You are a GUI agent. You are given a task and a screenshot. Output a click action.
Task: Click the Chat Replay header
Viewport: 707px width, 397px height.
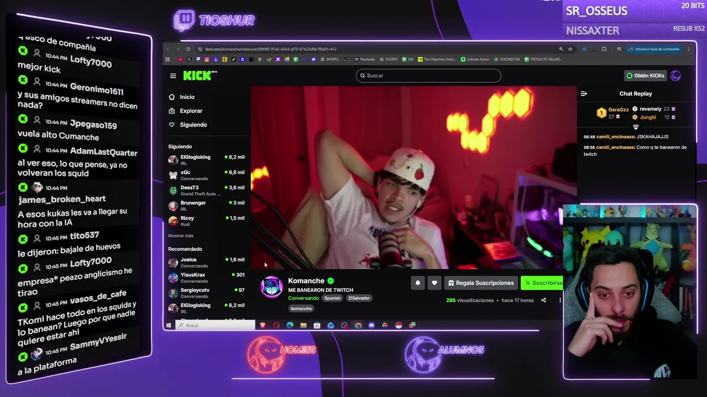pos(636,94)
